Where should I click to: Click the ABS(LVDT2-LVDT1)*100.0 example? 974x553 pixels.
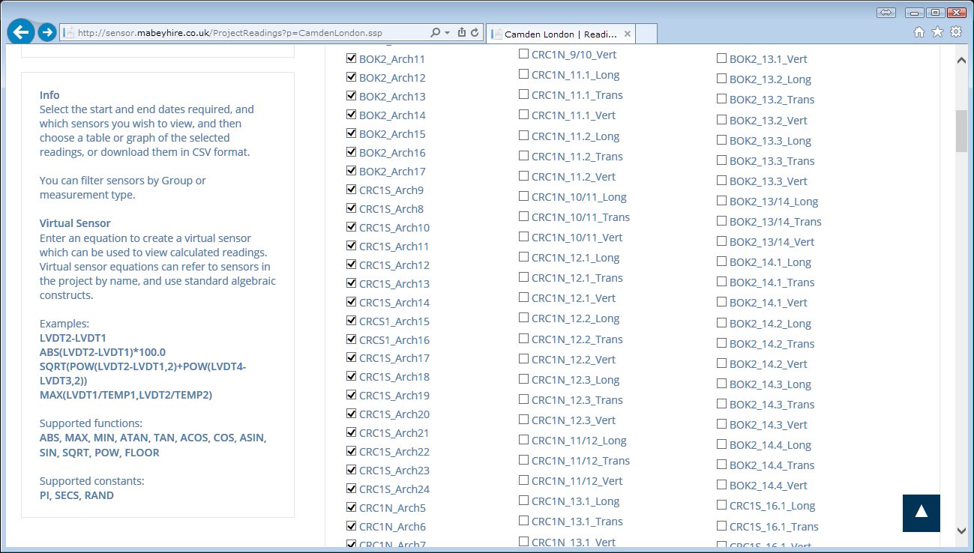point(103,352)
